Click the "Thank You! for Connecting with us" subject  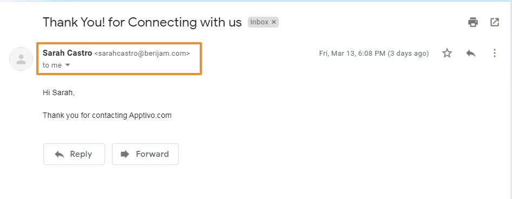(x=142, y=22)
